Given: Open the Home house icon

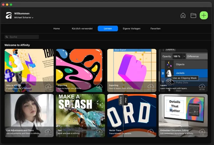Looking at the screenshot, I should point(183,15).
